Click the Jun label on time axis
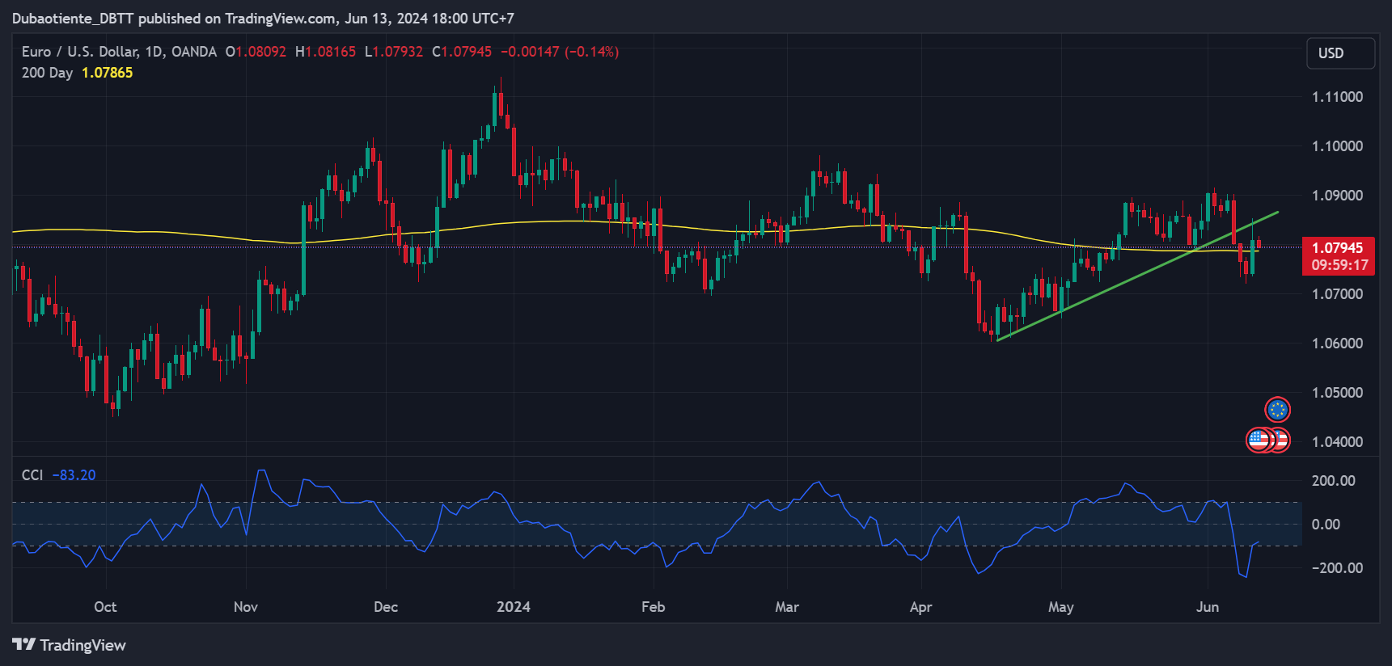The height and width of the screenshot is (666, 1392). 1208,607
